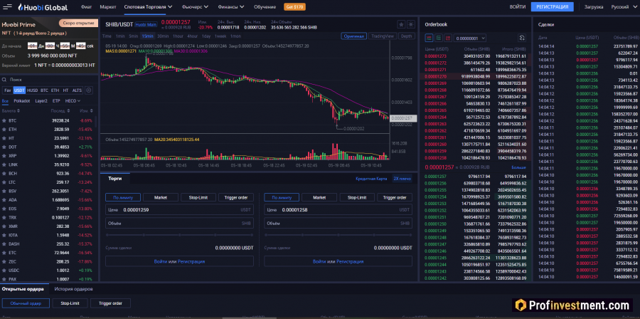
Task: Click the Huobi Global logo
Action: coord(43,7)
